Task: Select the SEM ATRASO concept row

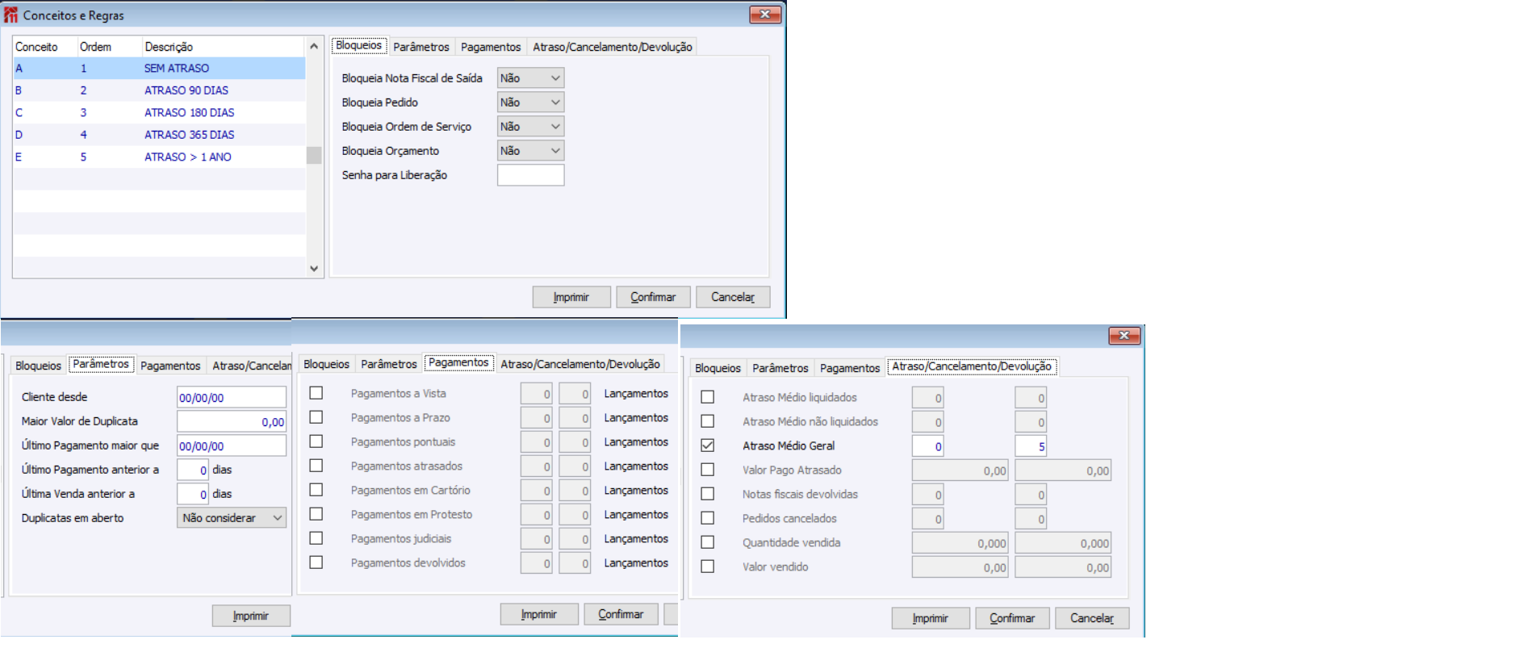Action: click(x=159, y=69)
